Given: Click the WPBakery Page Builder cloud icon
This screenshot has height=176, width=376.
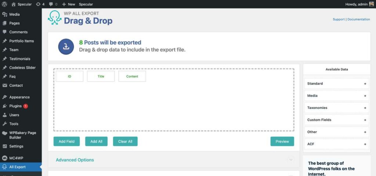Looking at the screenshot, I should tap(4, 133).
